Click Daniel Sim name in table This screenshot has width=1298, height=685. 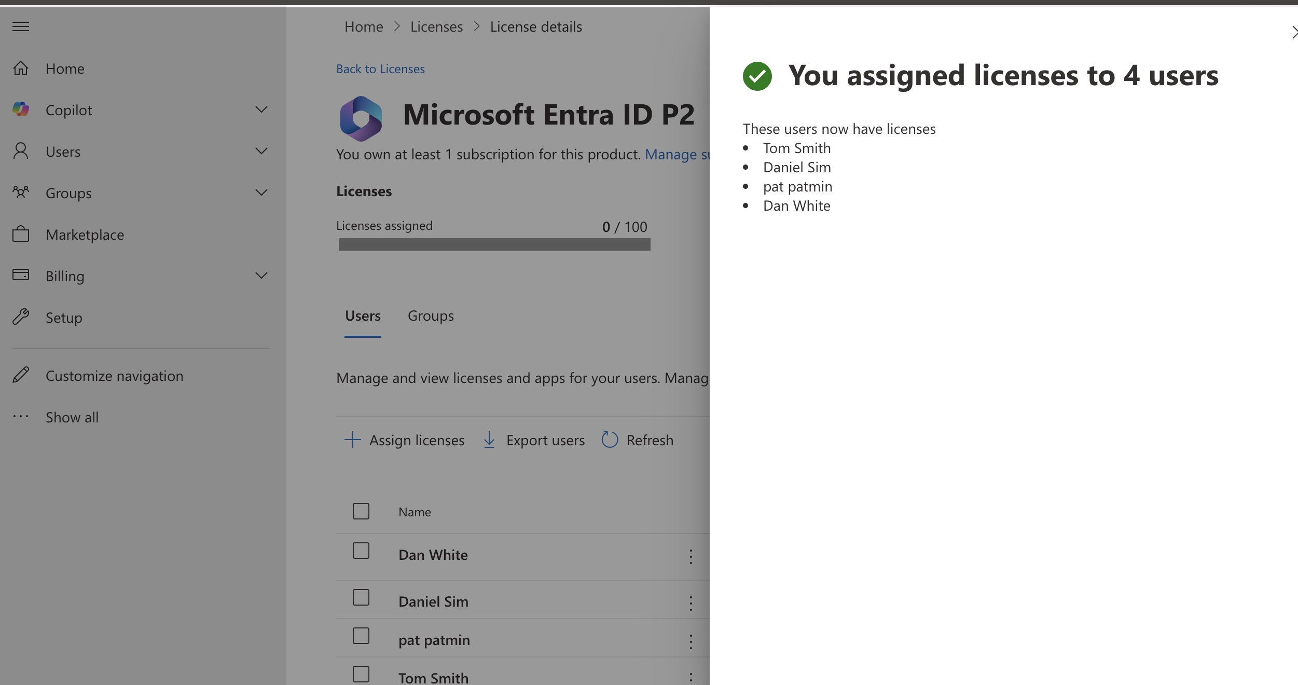[x=433, y=602]
